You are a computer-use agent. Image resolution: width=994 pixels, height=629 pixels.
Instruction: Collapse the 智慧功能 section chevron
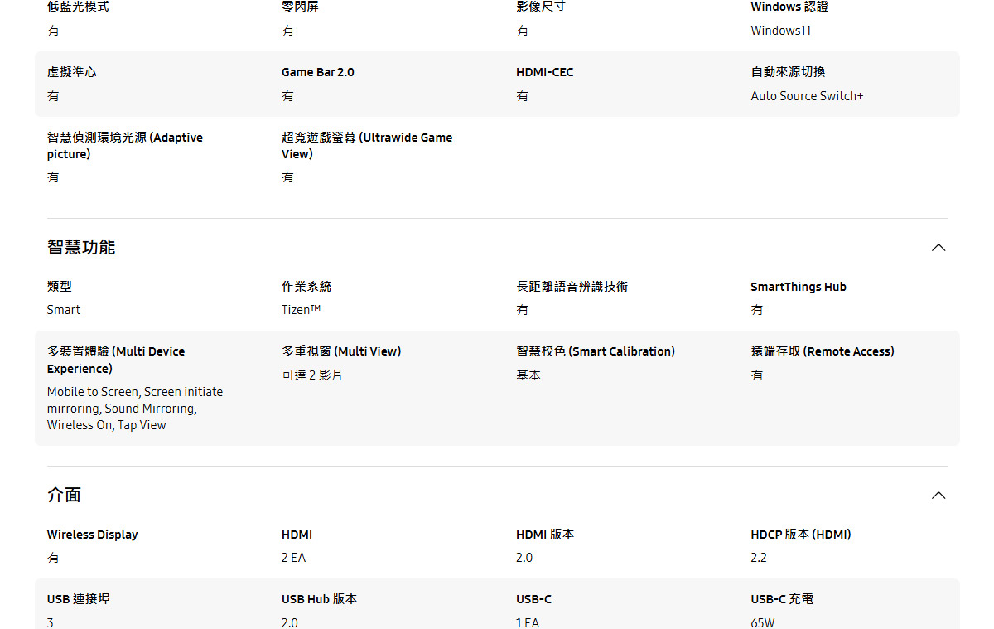938,248
